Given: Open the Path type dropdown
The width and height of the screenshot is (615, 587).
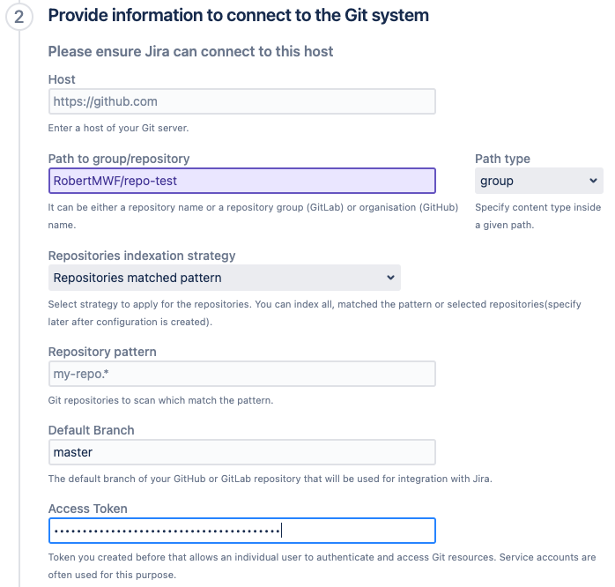Looking at the screenshot, I should tap(539, 181).
